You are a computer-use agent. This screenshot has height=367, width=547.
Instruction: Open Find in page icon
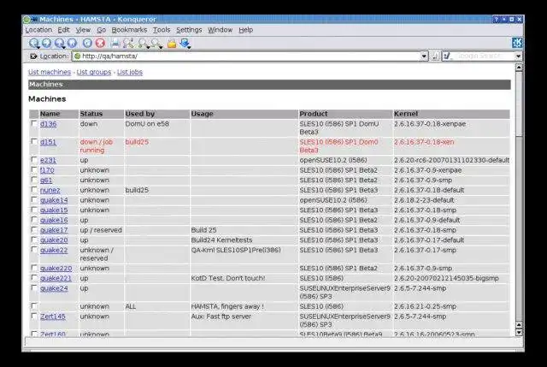coord(128,44)
